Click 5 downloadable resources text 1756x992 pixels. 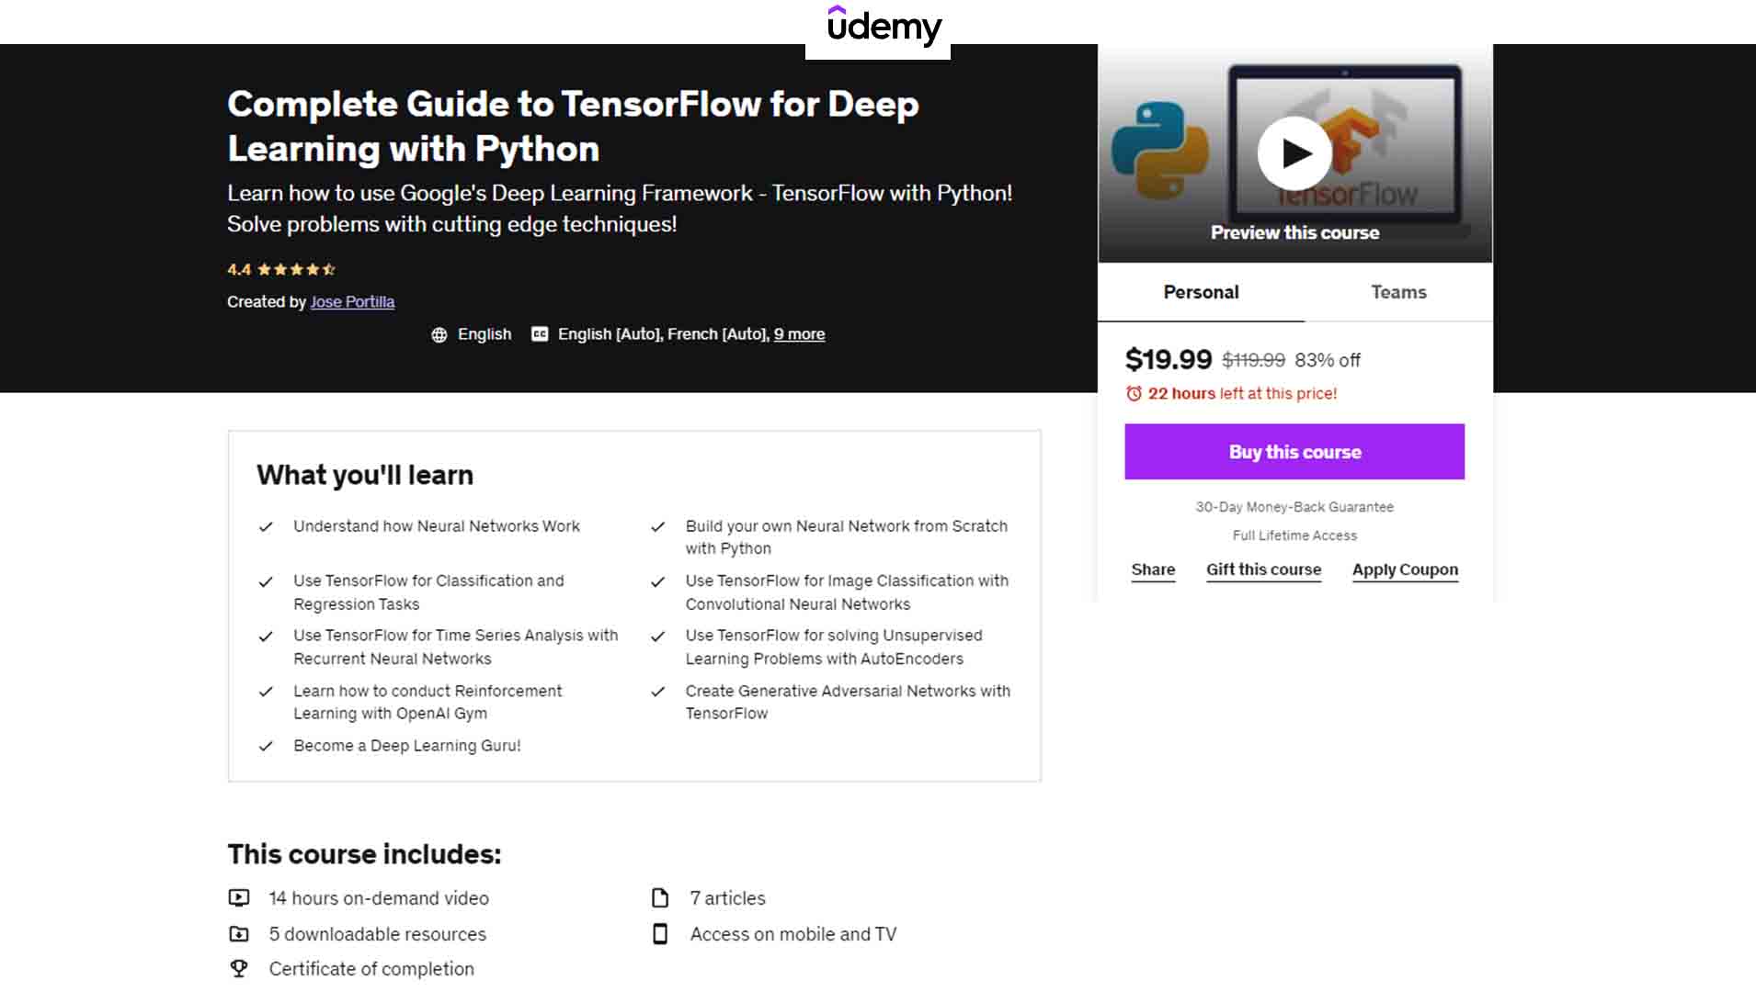point(377,933)
